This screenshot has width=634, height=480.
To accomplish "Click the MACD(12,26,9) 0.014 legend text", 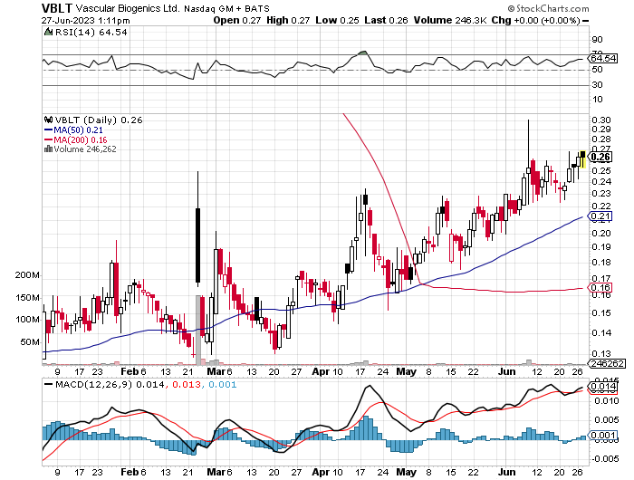I will point(110,385).
